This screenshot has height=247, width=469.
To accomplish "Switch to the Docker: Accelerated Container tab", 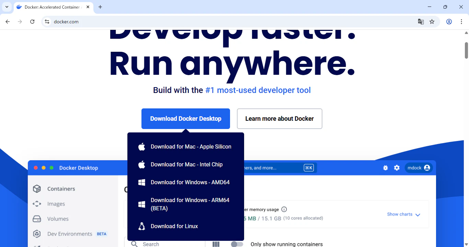I will click(53, 7).
